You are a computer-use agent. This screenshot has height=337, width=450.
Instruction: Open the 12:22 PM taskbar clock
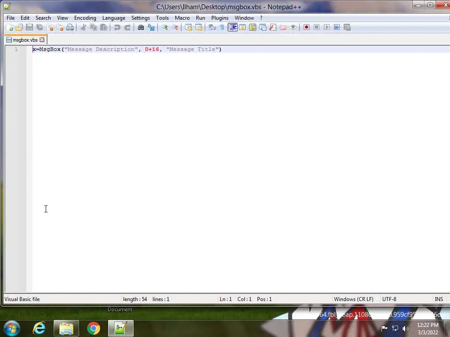pyautogui.click(x=428, y=329)
